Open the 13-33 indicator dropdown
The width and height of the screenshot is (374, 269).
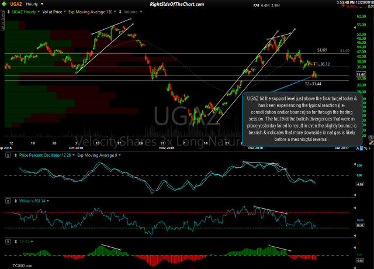click(x=32, y=242)
